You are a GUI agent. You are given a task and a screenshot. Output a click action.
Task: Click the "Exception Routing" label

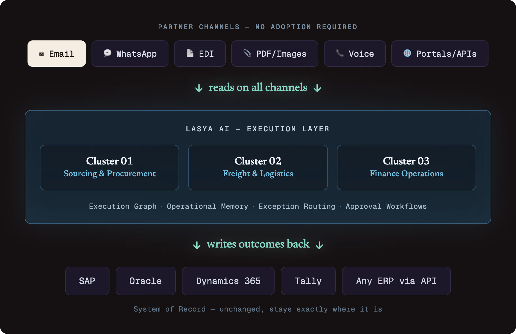click(x=297, y=206)
